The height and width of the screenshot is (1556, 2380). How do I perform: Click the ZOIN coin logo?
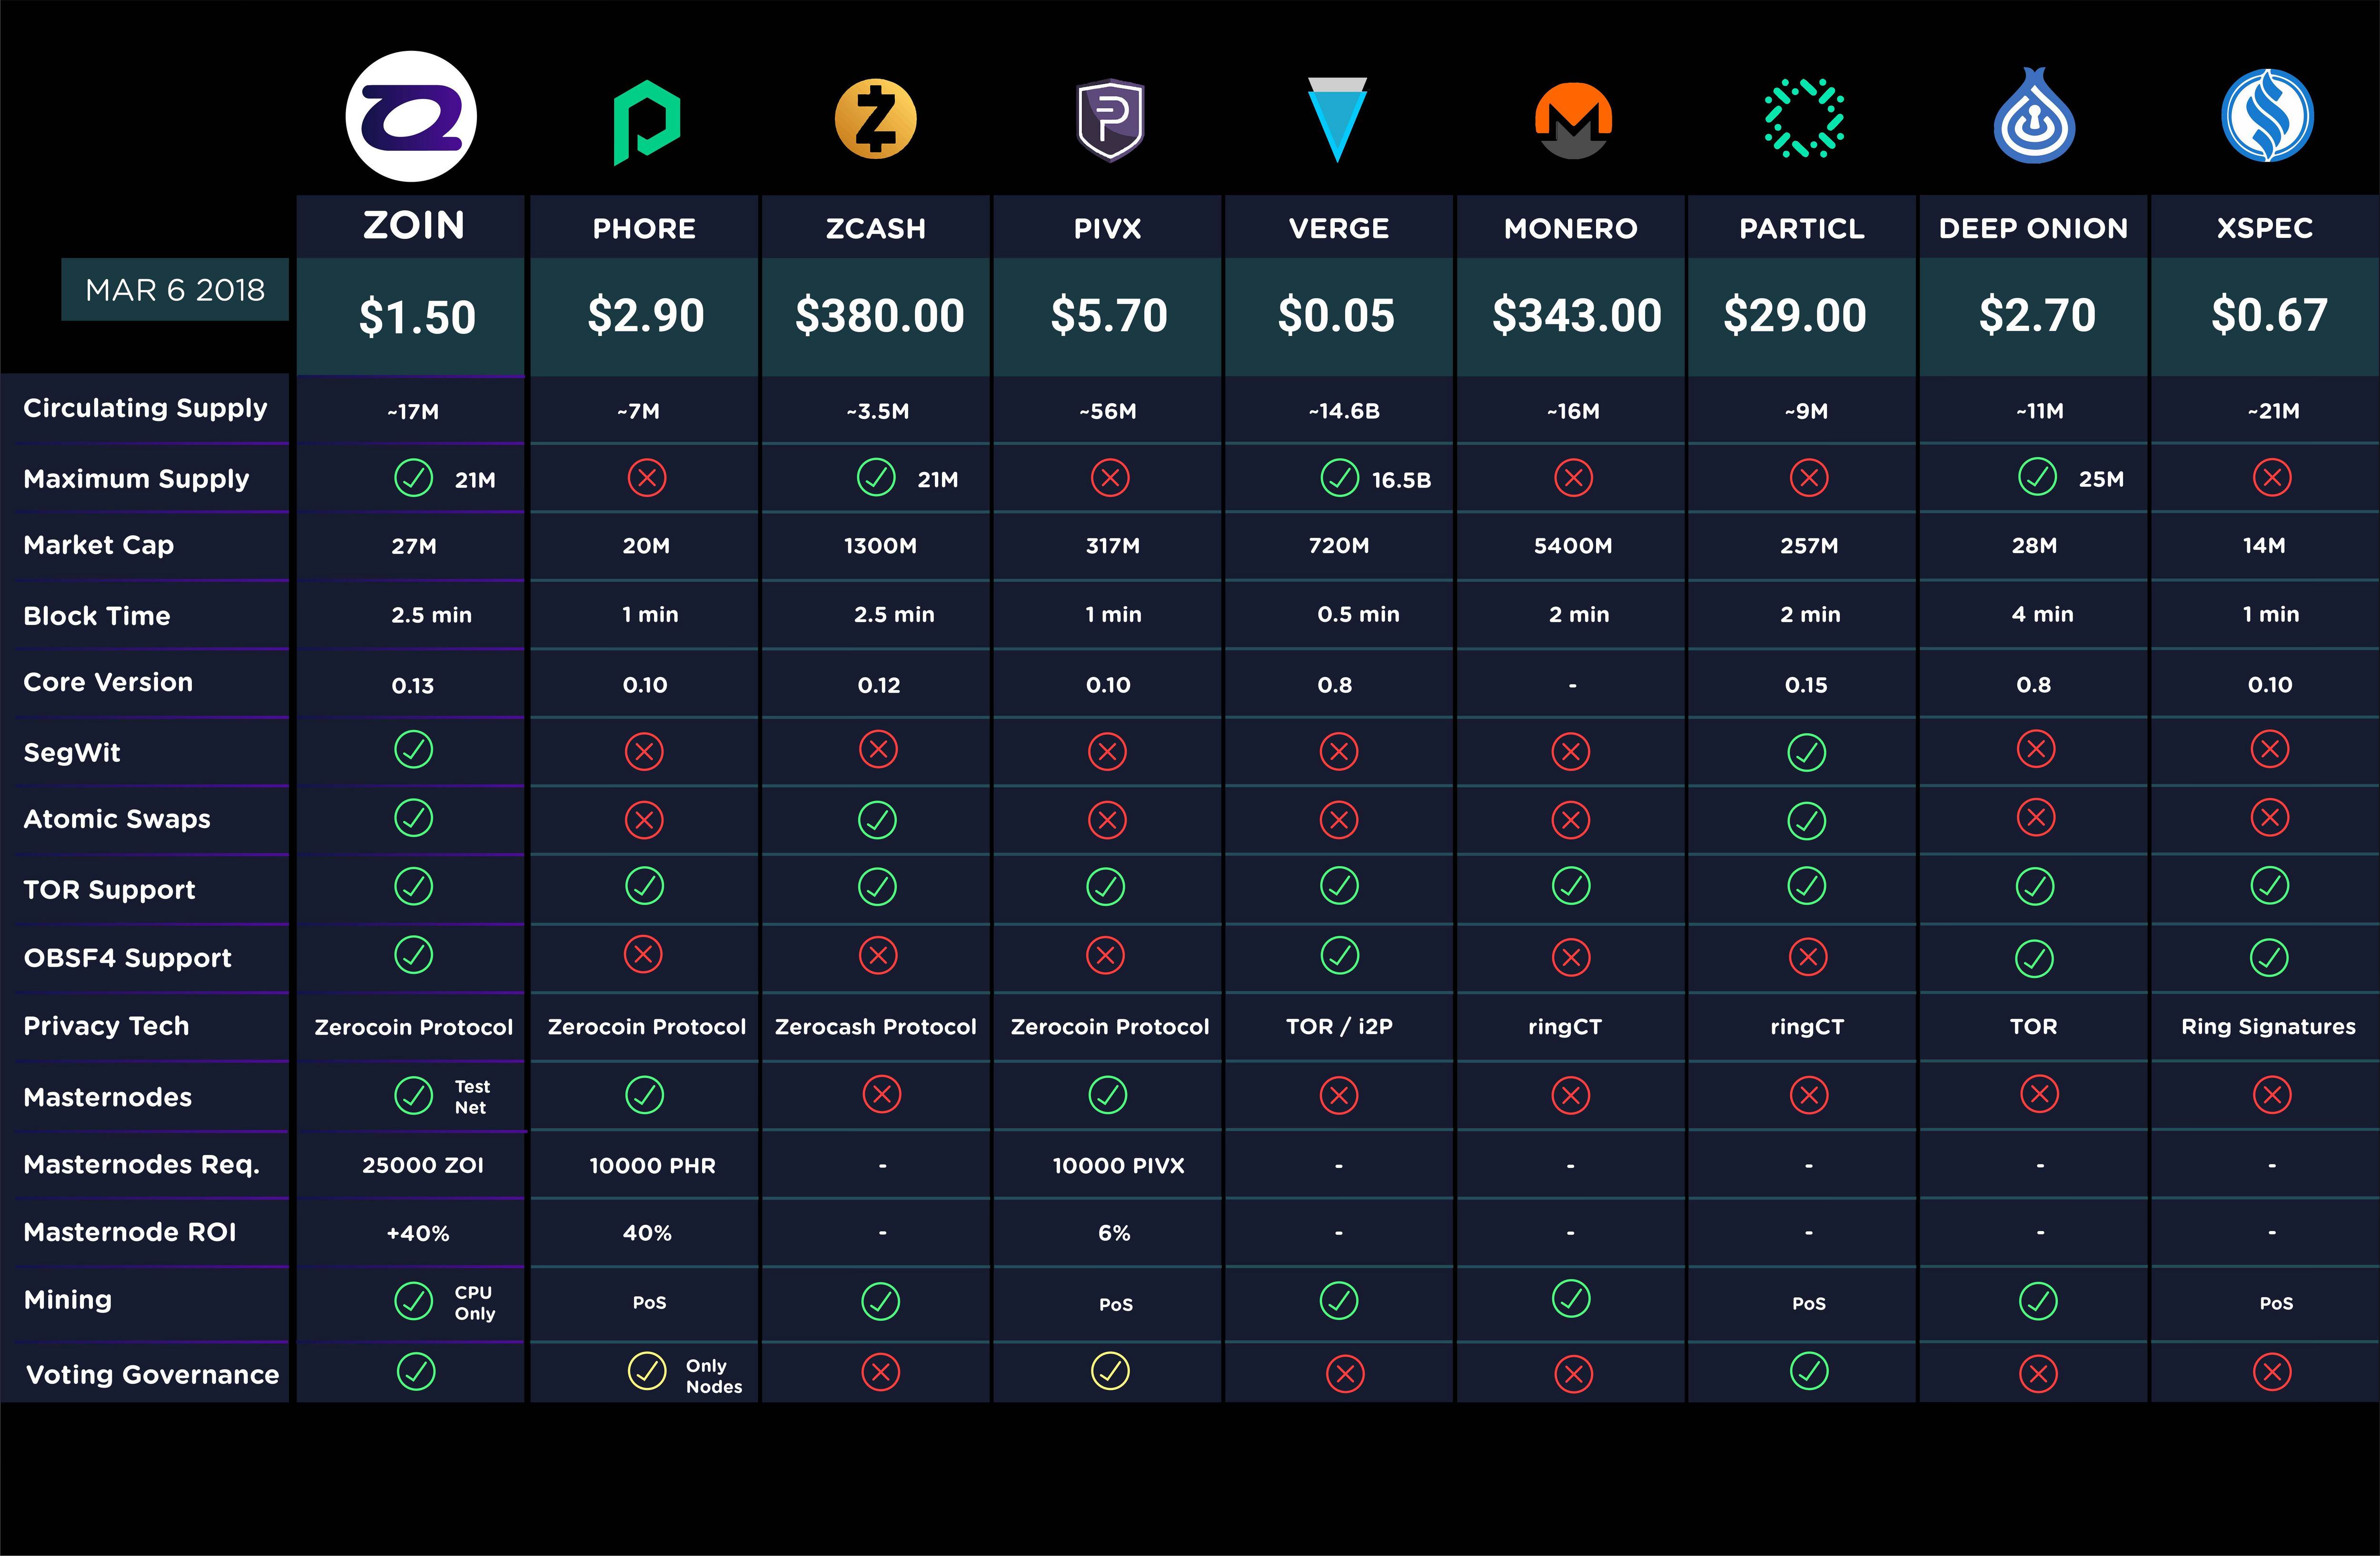411,116
